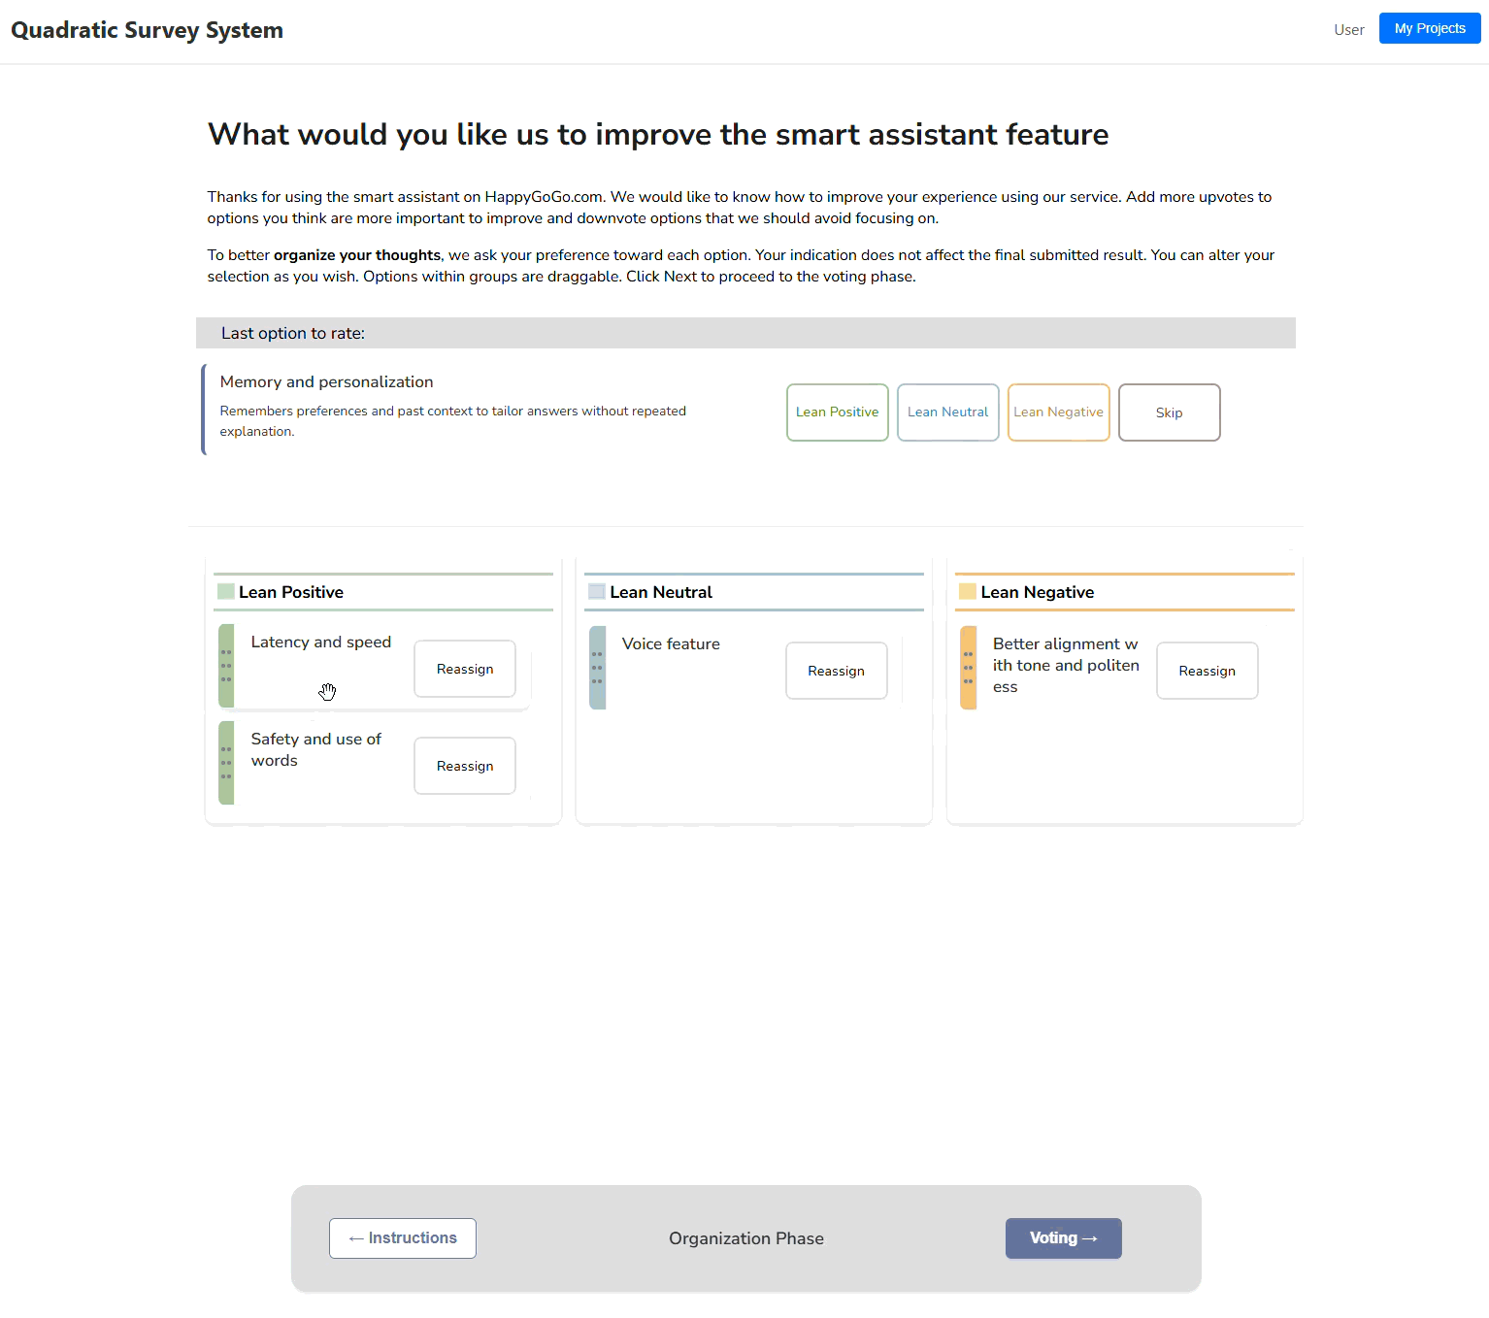Grab drag handle of Better alignment item

[968, 668]
